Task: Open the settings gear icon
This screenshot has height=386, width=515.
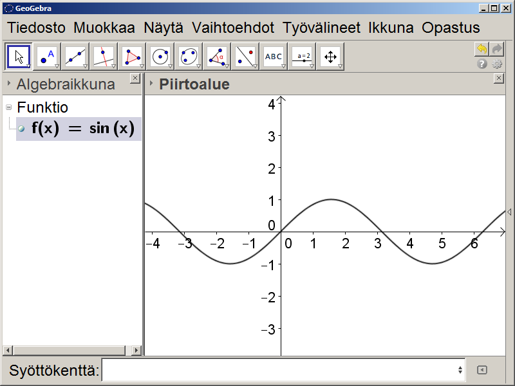Action: point(497,64)
